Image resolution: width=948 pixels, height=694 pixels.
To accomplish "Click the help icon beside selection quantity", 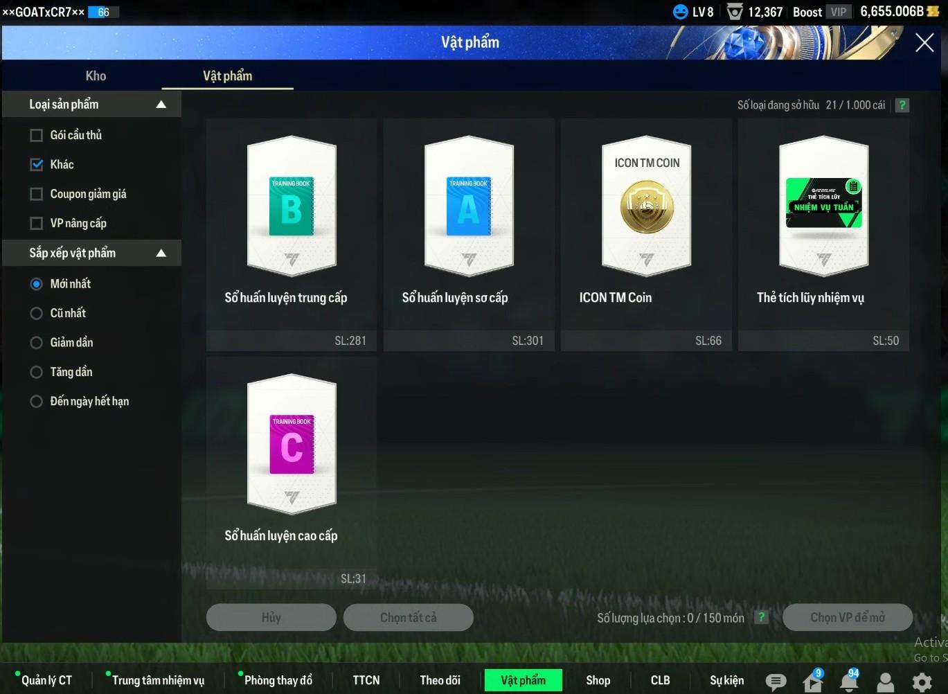I will [x=761, y=617].
